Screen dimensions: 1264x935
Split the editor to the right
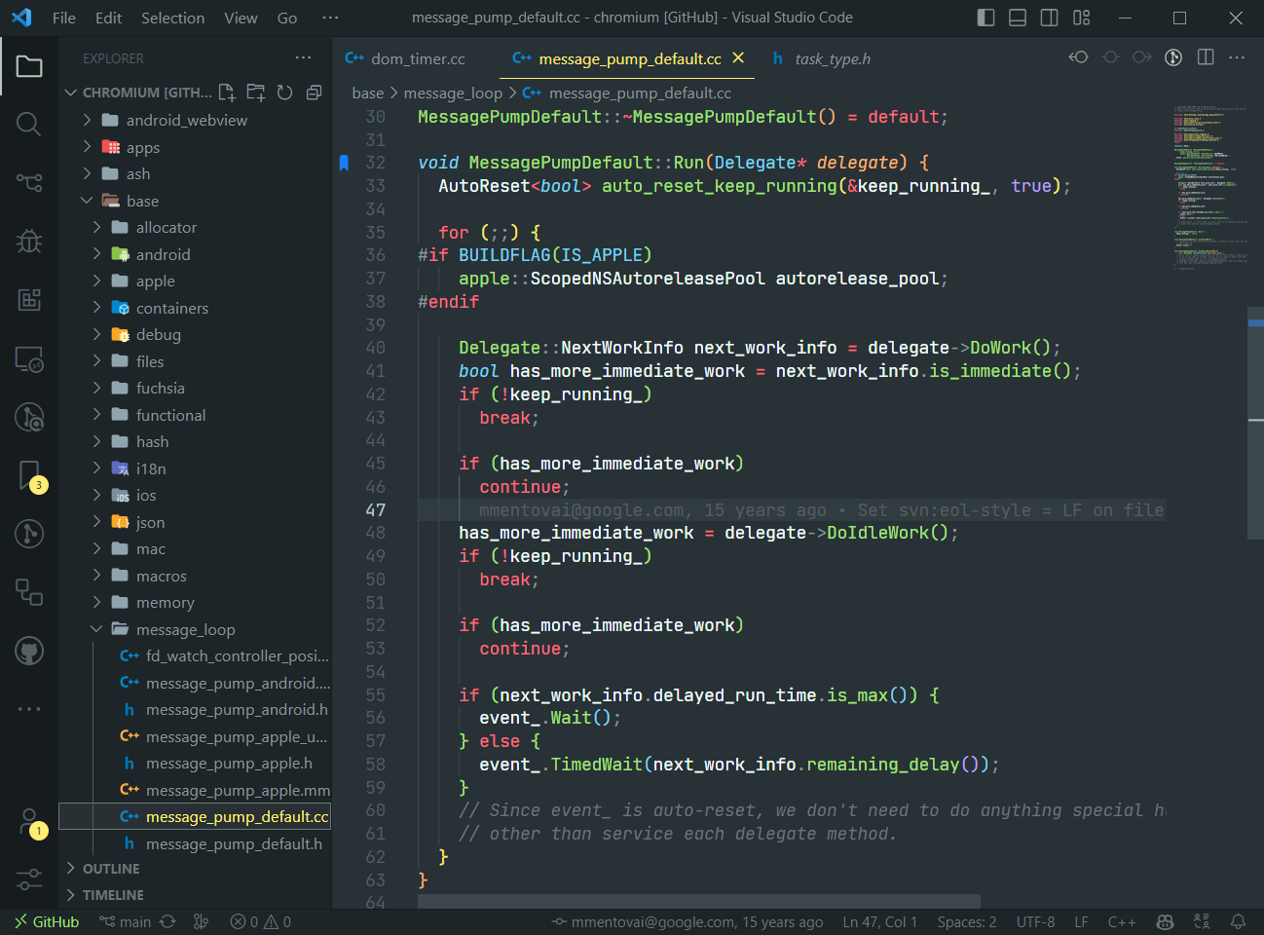[1206, 57]
